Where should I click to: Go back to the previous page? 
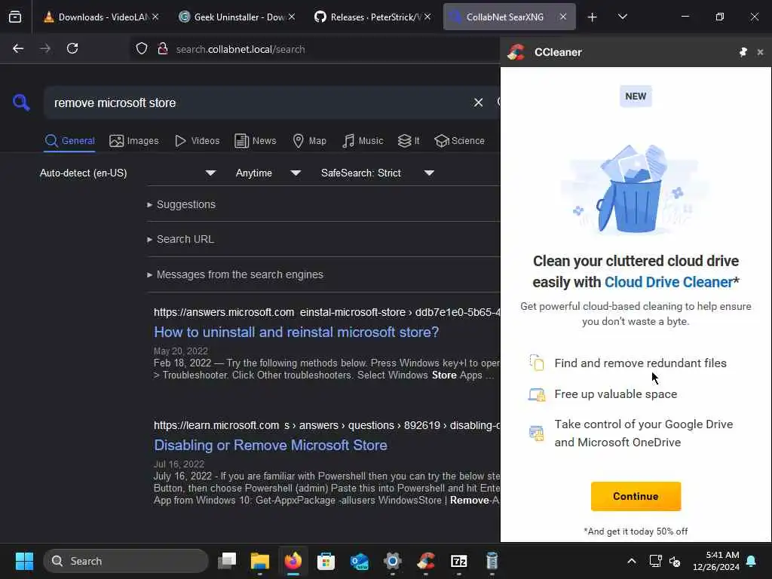point(18,49)
